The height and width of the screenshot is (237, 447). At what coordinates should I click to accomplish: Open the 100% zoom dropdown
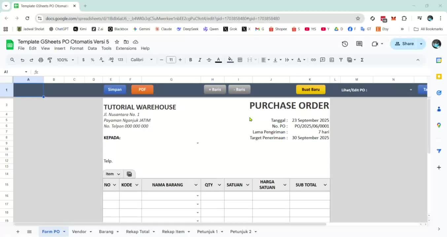(65, 60)
